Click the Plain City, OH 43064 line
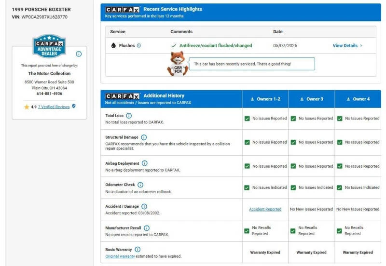Image resolution: width=386 pixels, height=266 pixels. pyautogui.click(x=49, y=88)
